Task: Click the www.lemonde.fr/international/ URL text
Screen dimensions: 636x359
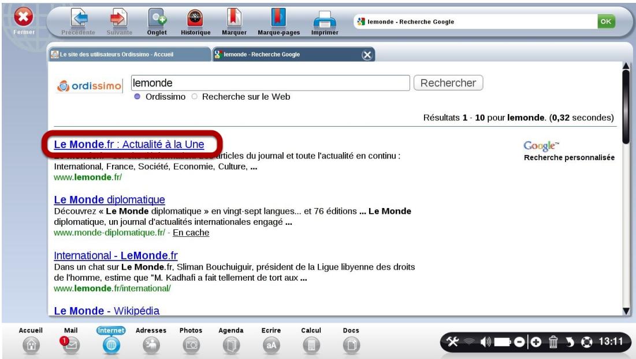Action: coord(113,288)
